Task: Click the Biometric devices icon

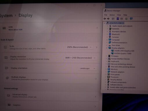Action: [110, 31]
